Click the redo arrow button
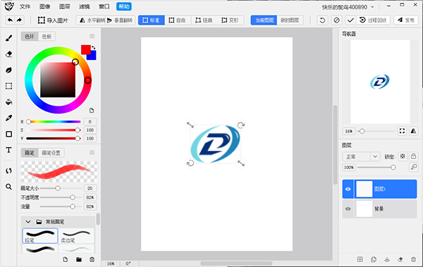423x267 pixels. pos(19,20)
